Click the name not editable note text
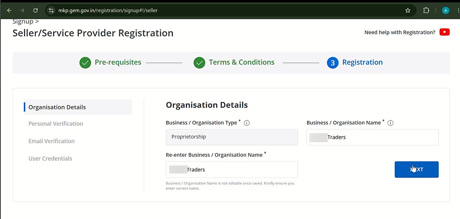Screen dimensions: 460x219 (x=230, y=186)
